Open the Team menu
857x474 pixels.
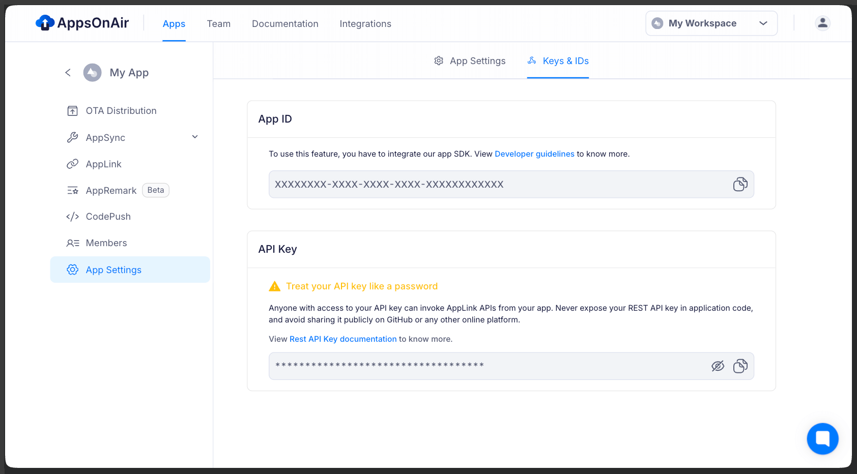(218, 24)
